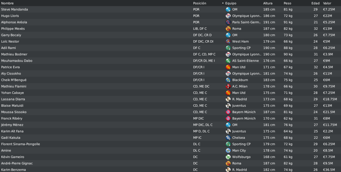The height and width of the screenshot is (172, 341).
Task: Sort players by the Valor column header
Action: [327, 3]
